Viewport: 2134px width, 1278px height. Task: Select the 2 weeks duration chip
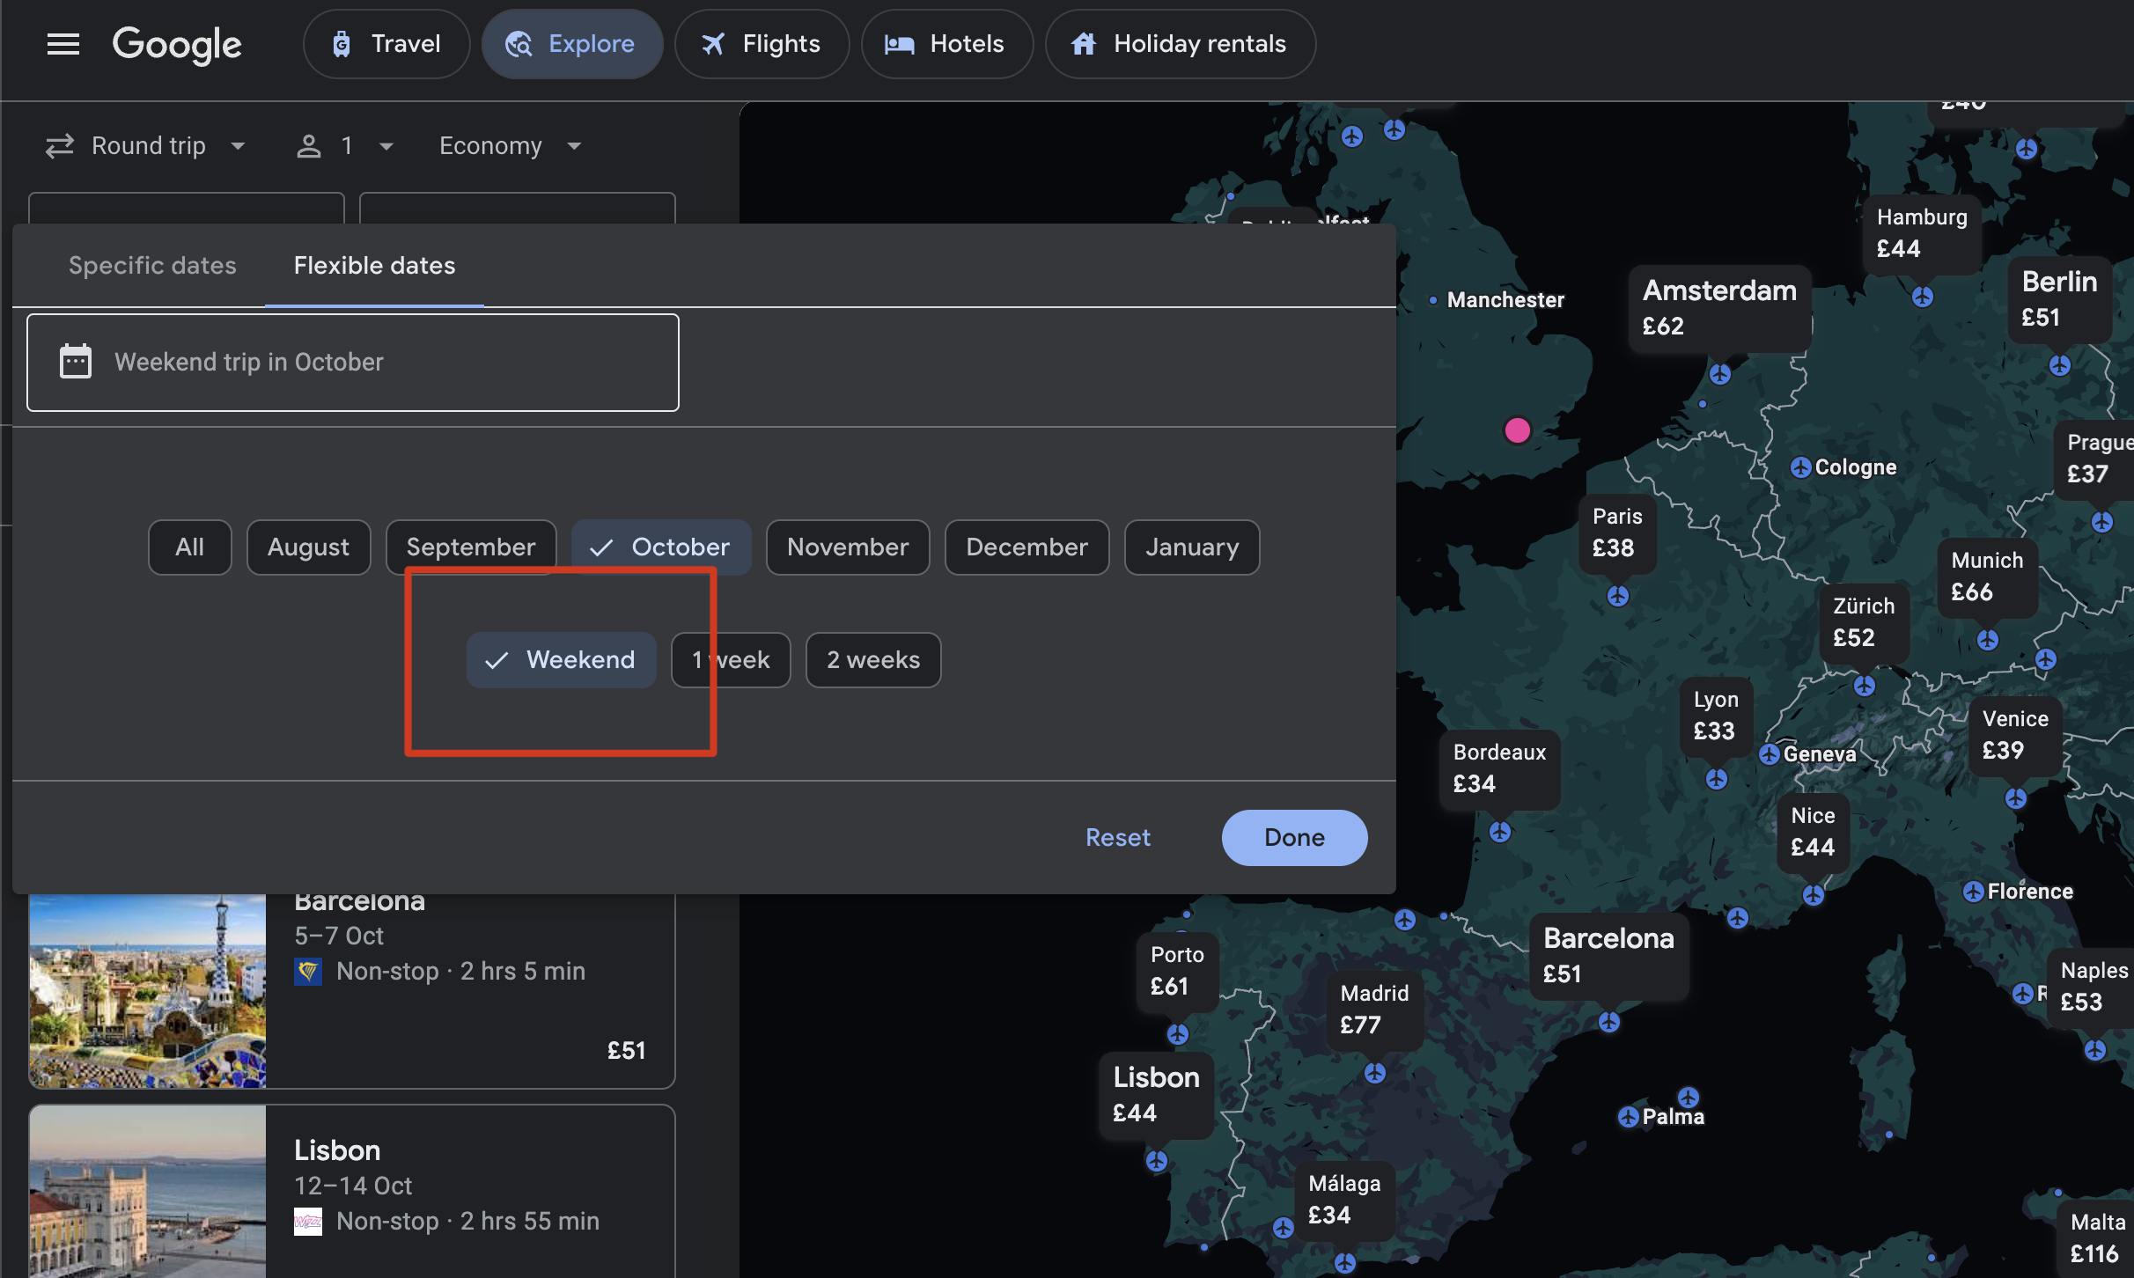(x=872, y=660)
